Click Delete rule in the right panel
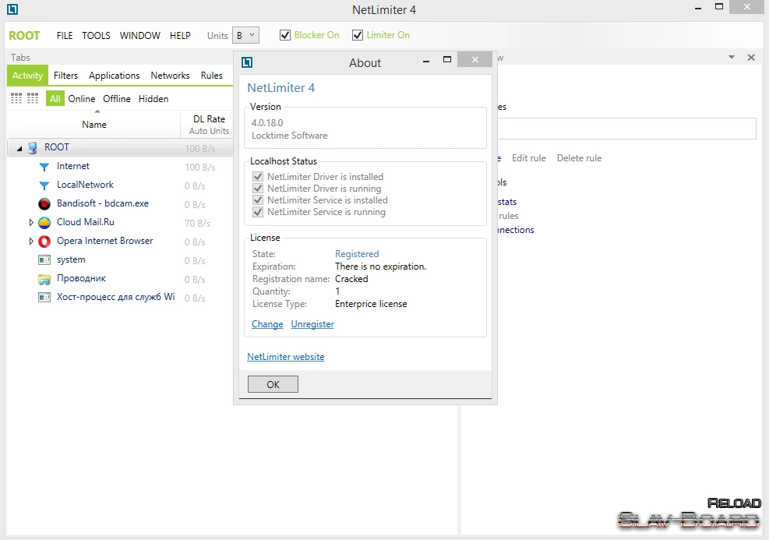The width and height of the screenshot is (769, 540). point(579,158)
